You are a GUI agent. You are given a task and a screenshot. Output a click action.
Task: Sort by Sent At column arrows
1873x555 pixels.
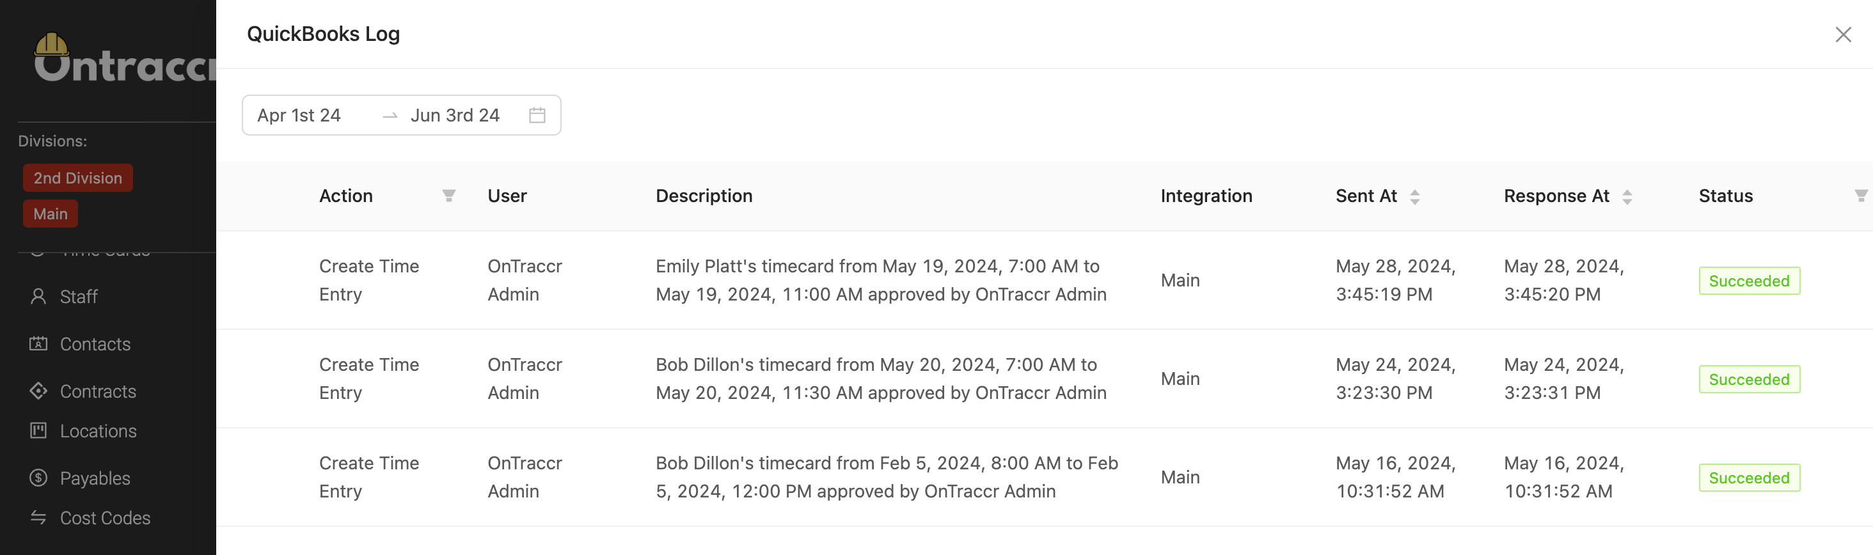1415,197
